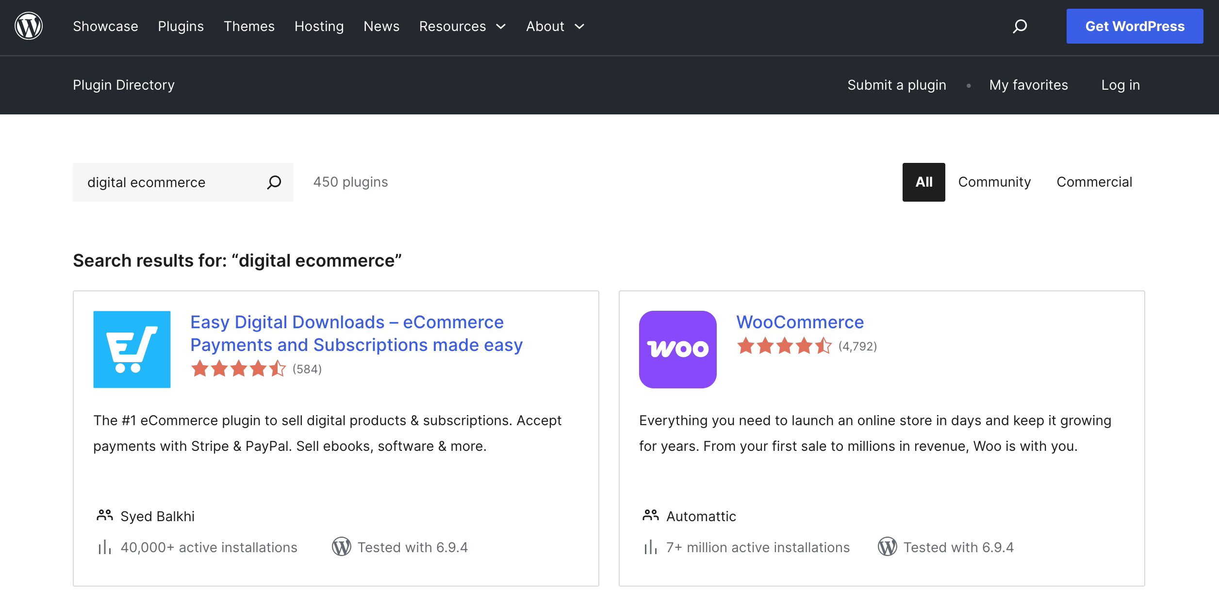
Task: Open the News menu item
Action: (x=381, y=26)
